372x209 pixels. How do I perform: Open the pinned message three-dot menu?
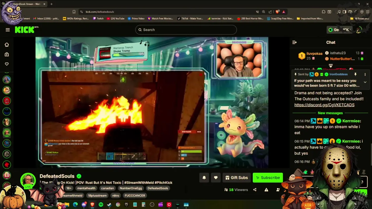tap(365, 74)
